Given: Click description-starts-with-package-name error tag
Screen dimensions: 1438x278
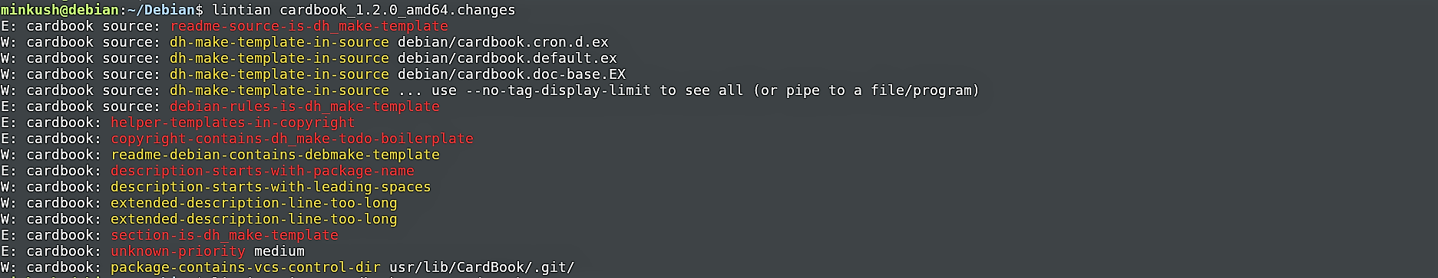Looking at the screenshot, I should click(263, 171).
